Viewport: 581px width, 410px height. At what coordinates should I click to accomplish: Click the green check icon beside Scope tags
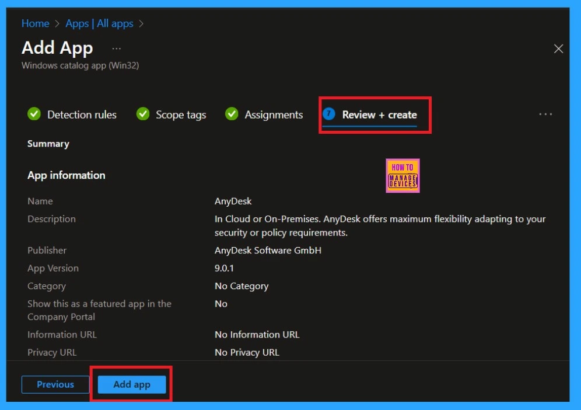(x=143, y=114)
